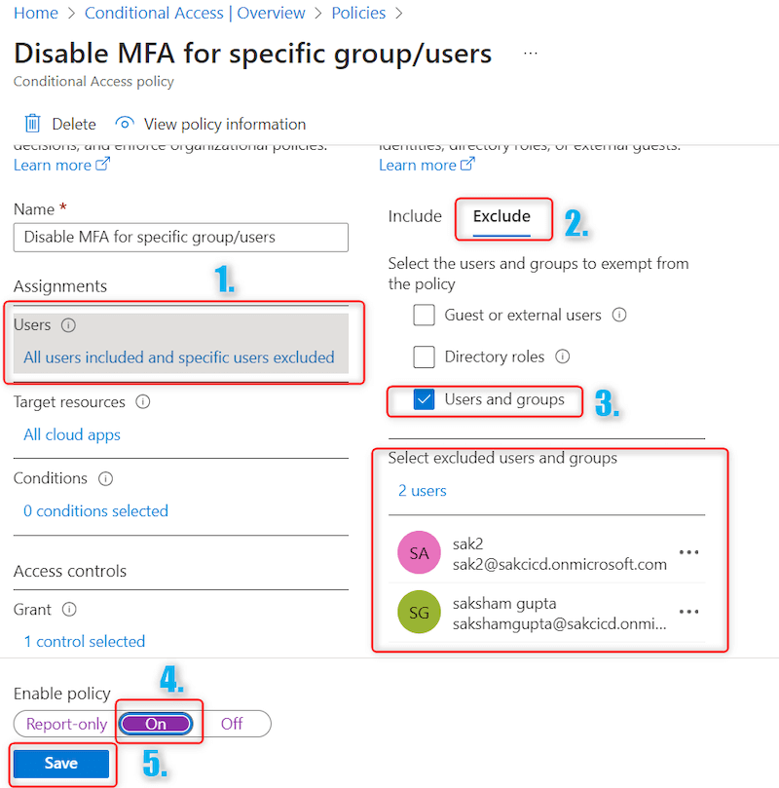
Task: Open the ellipsis menu beside the policy title
Action: coord(530,53)
